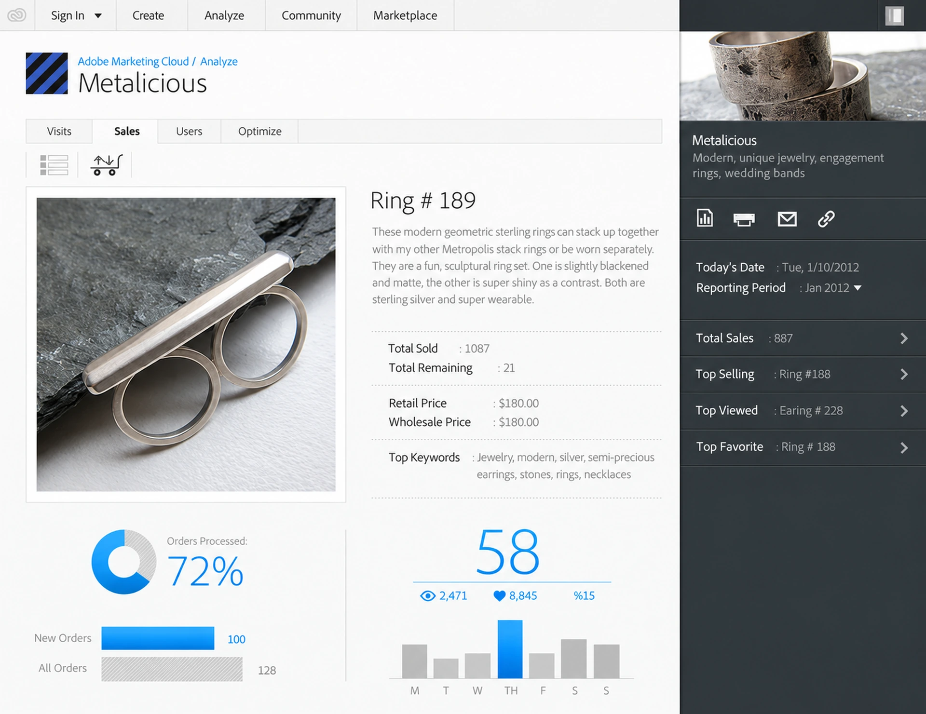Click the Total Sold value 1087

[477, 349]
